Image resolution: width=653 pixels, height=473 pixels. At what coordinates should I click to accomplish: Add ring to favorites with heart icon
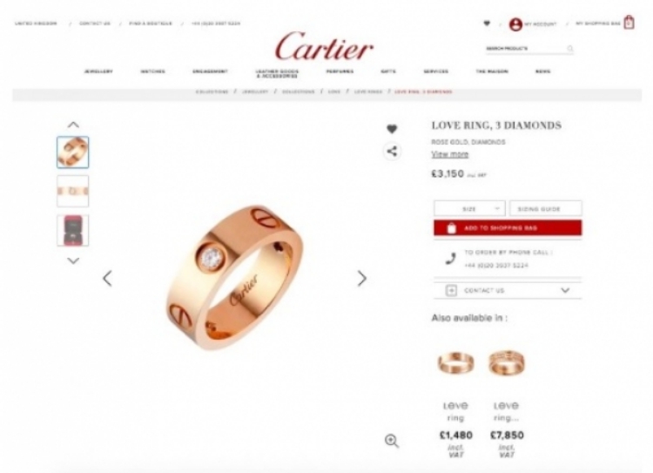coord(392,129)
